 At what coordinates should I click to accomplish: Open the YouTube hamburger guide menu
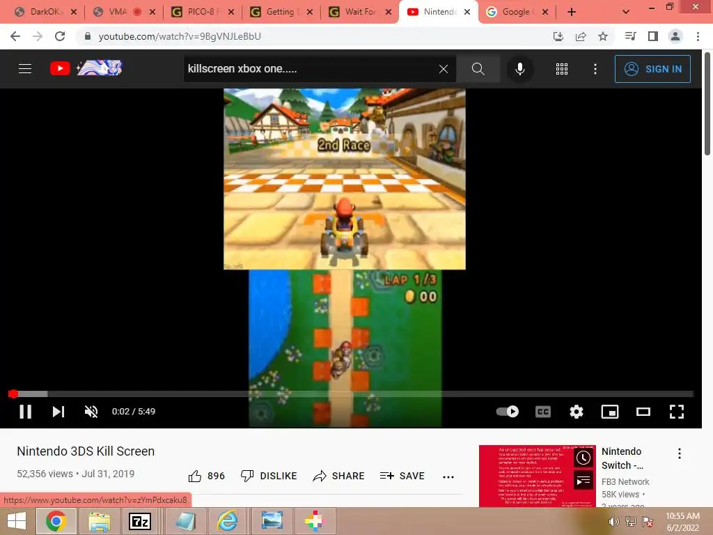pyautogui.click(x=25, y=69)
